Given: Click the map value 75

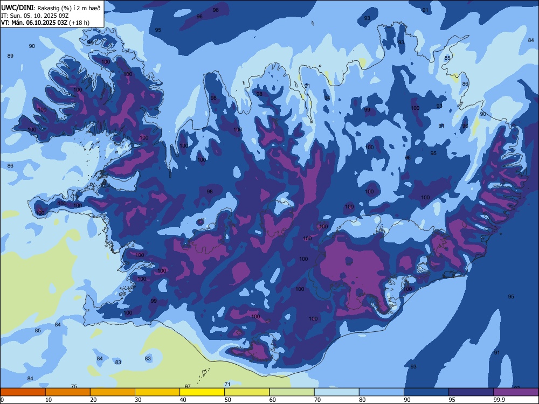Looking at the screenshot, I should [74, 386].
